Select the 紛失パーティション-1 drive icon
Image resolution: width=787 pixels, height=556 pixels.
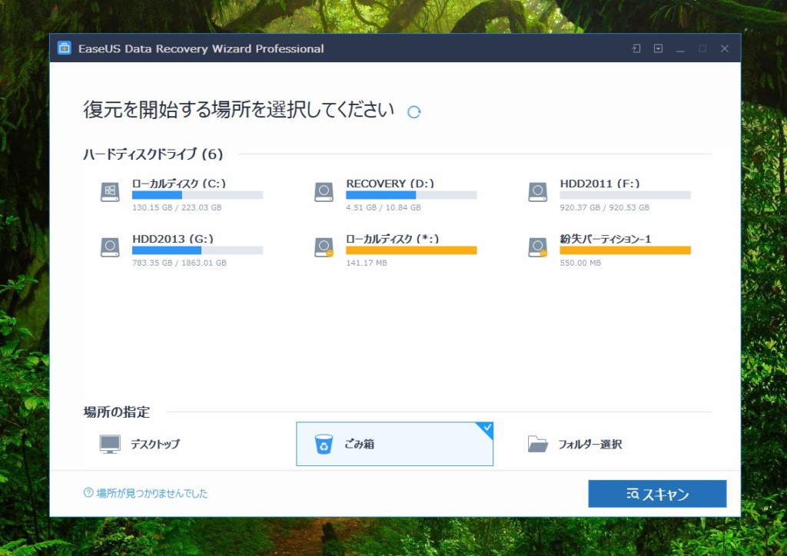537,247
